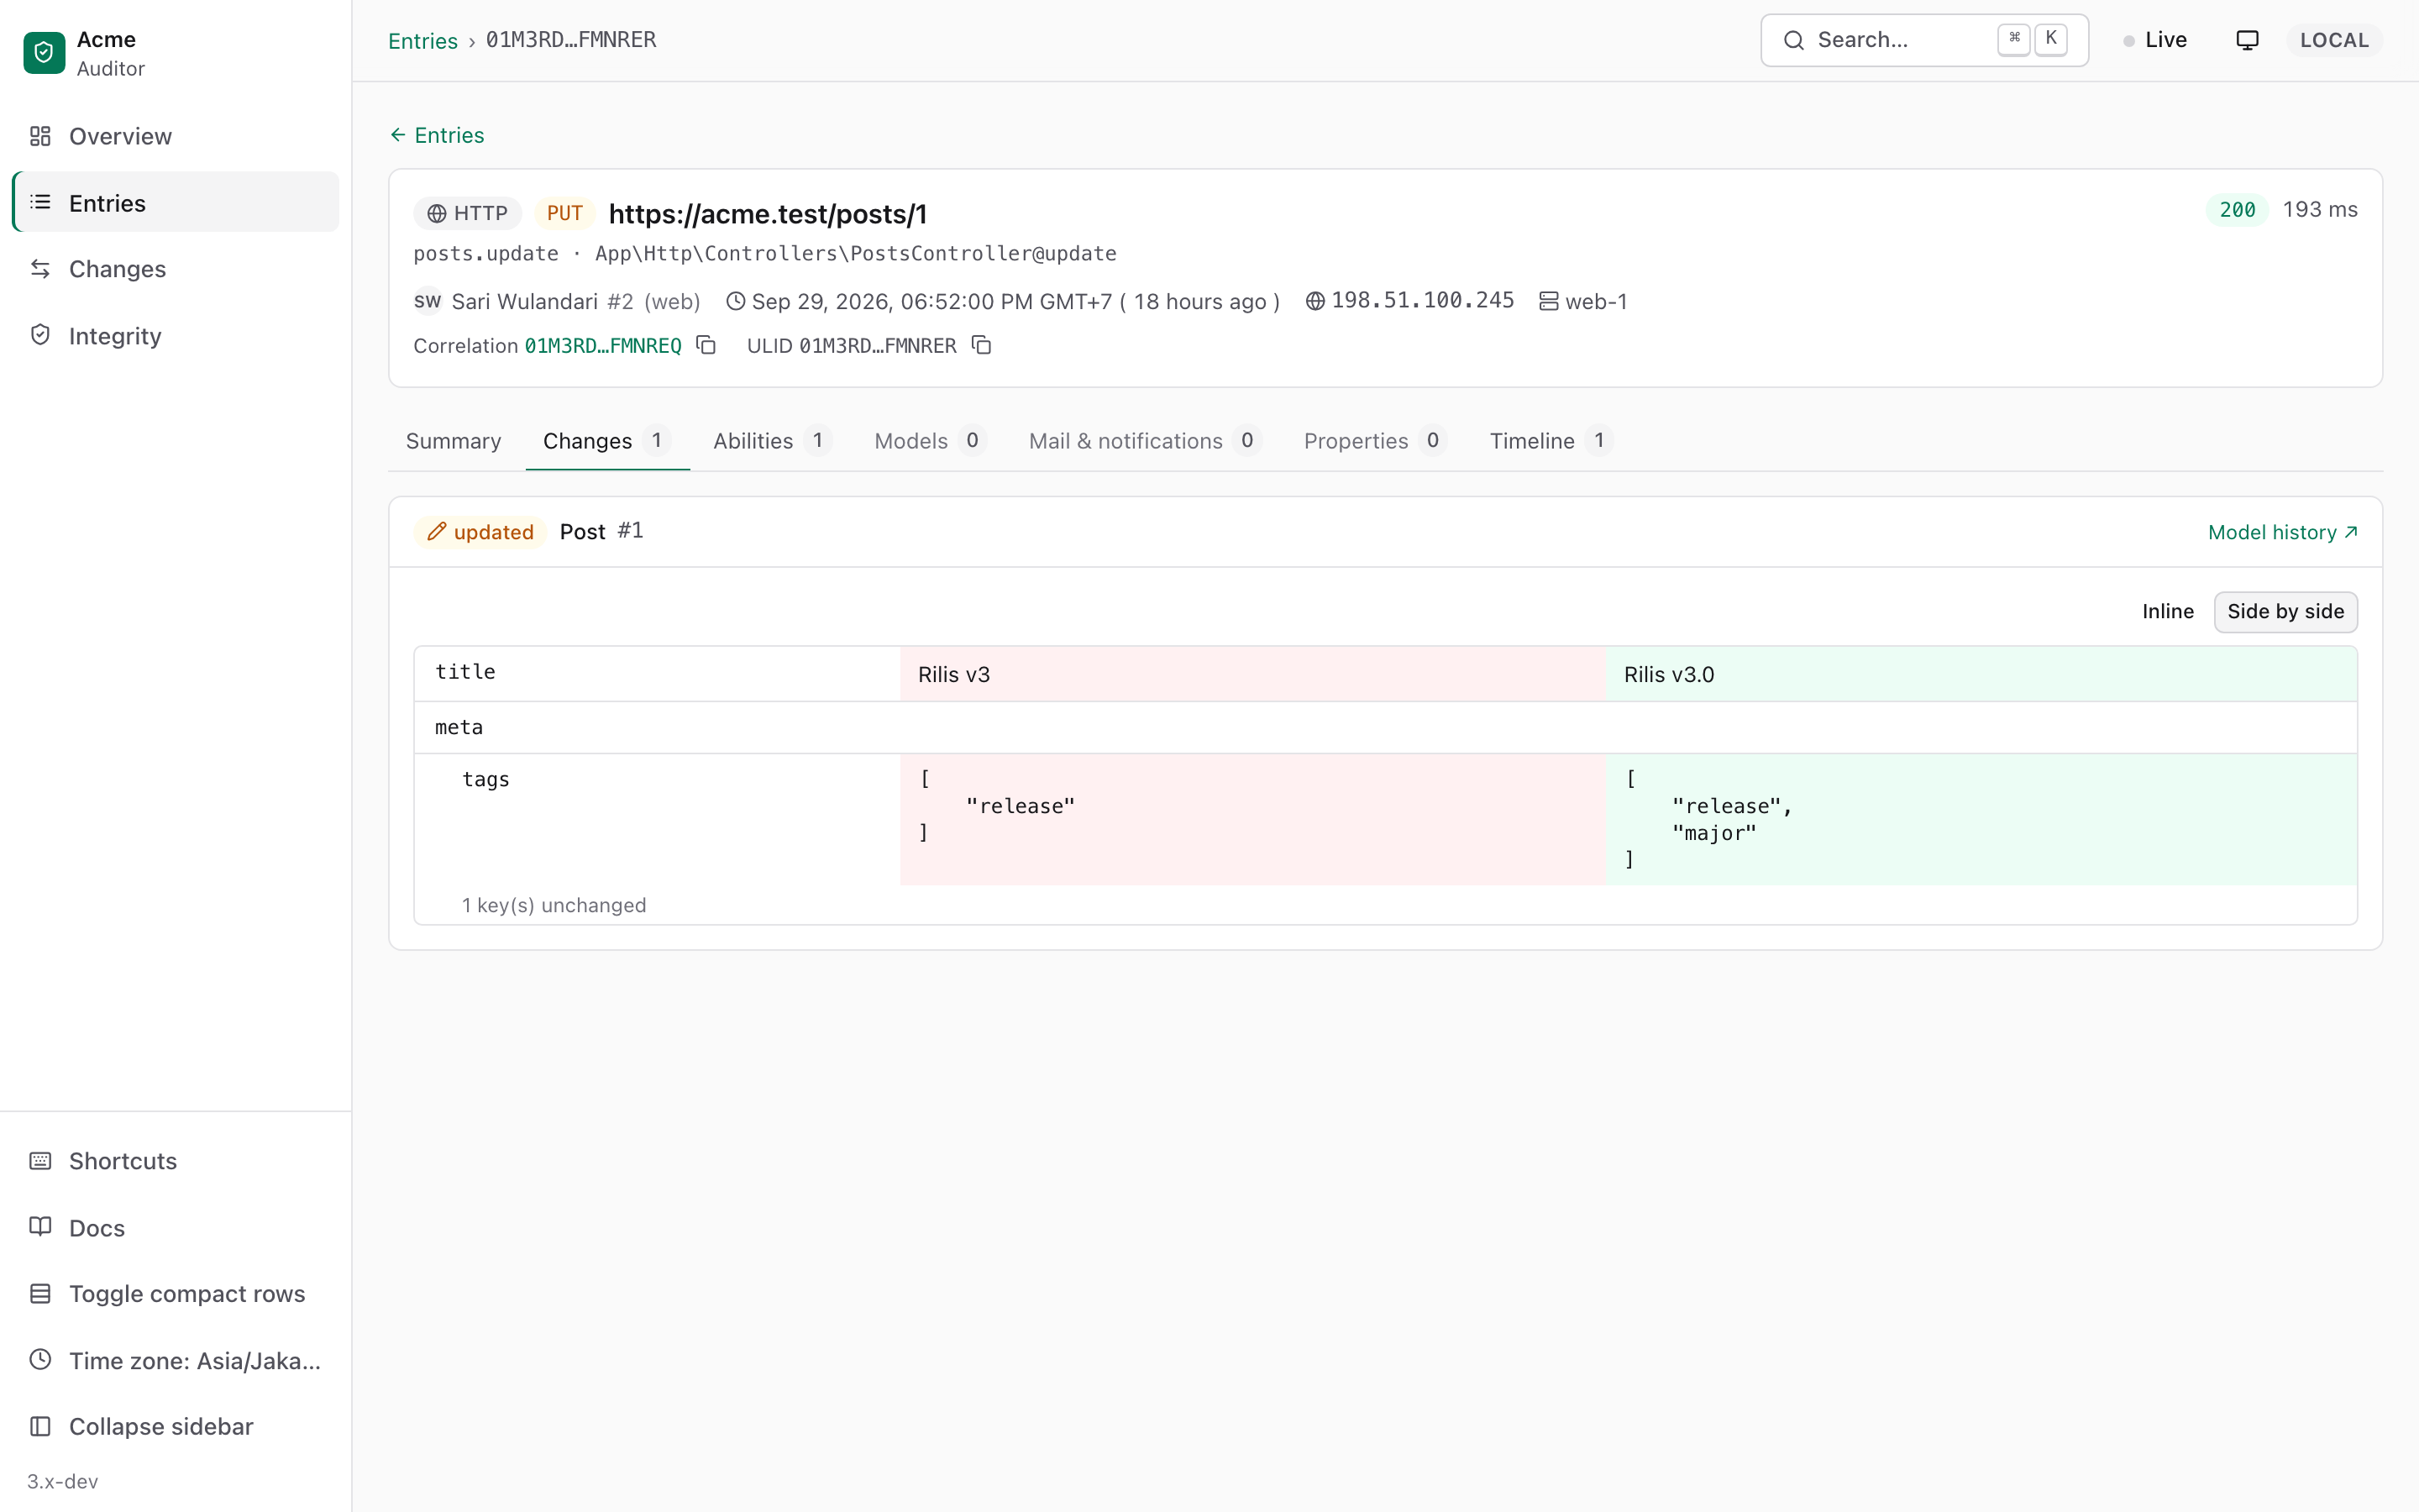
Task: Click the updated event badge
Action: (480, 532)
